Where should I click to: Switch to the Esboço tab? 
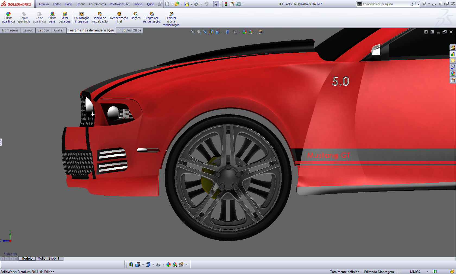(43, 30)
